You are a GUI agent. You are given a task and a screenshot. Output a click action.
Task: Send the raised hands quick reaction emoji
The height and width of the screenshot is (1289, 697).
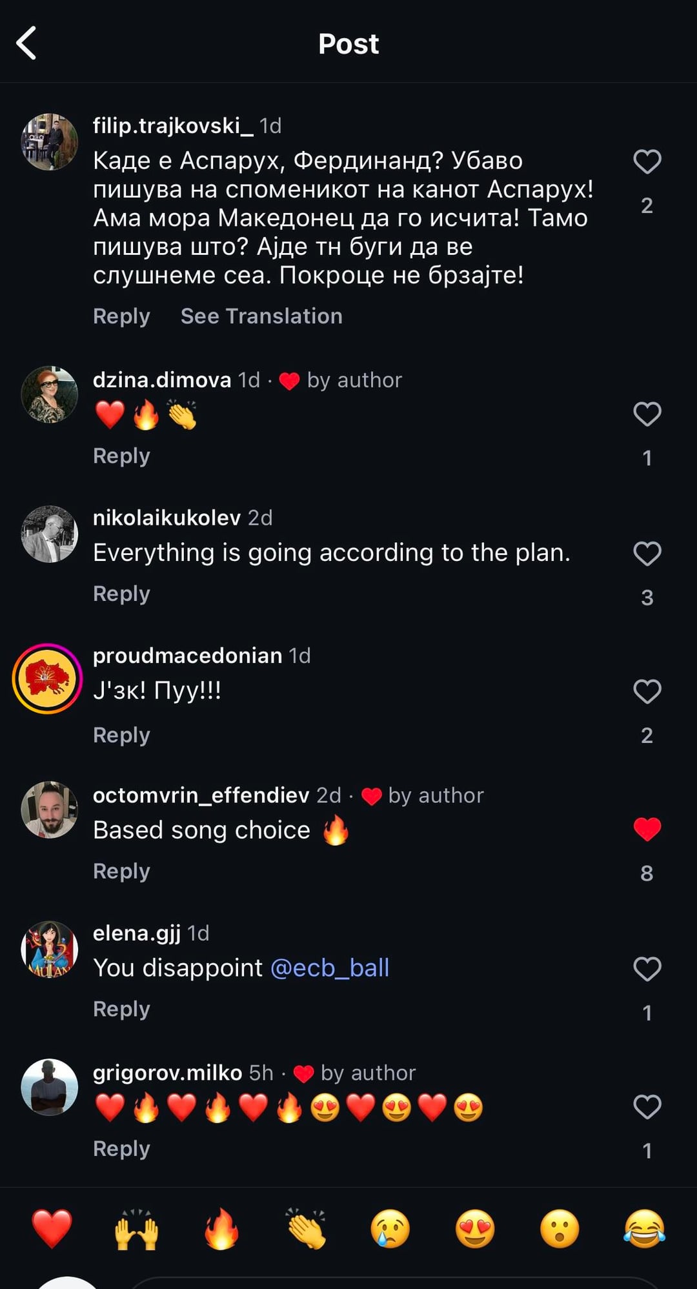pos(136,1228)
